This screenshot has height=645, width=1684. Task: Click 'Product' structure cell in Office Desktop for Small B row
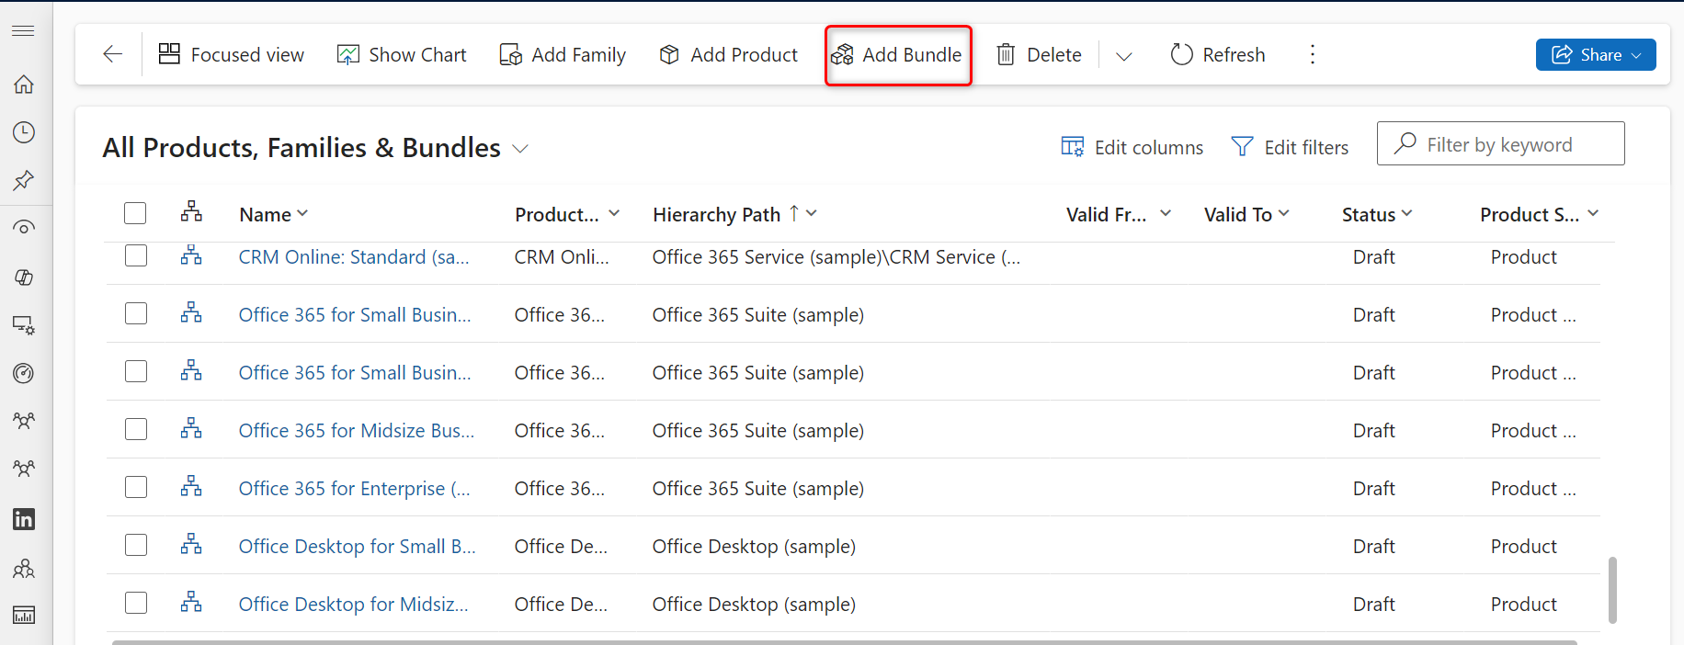(1523, 547)
